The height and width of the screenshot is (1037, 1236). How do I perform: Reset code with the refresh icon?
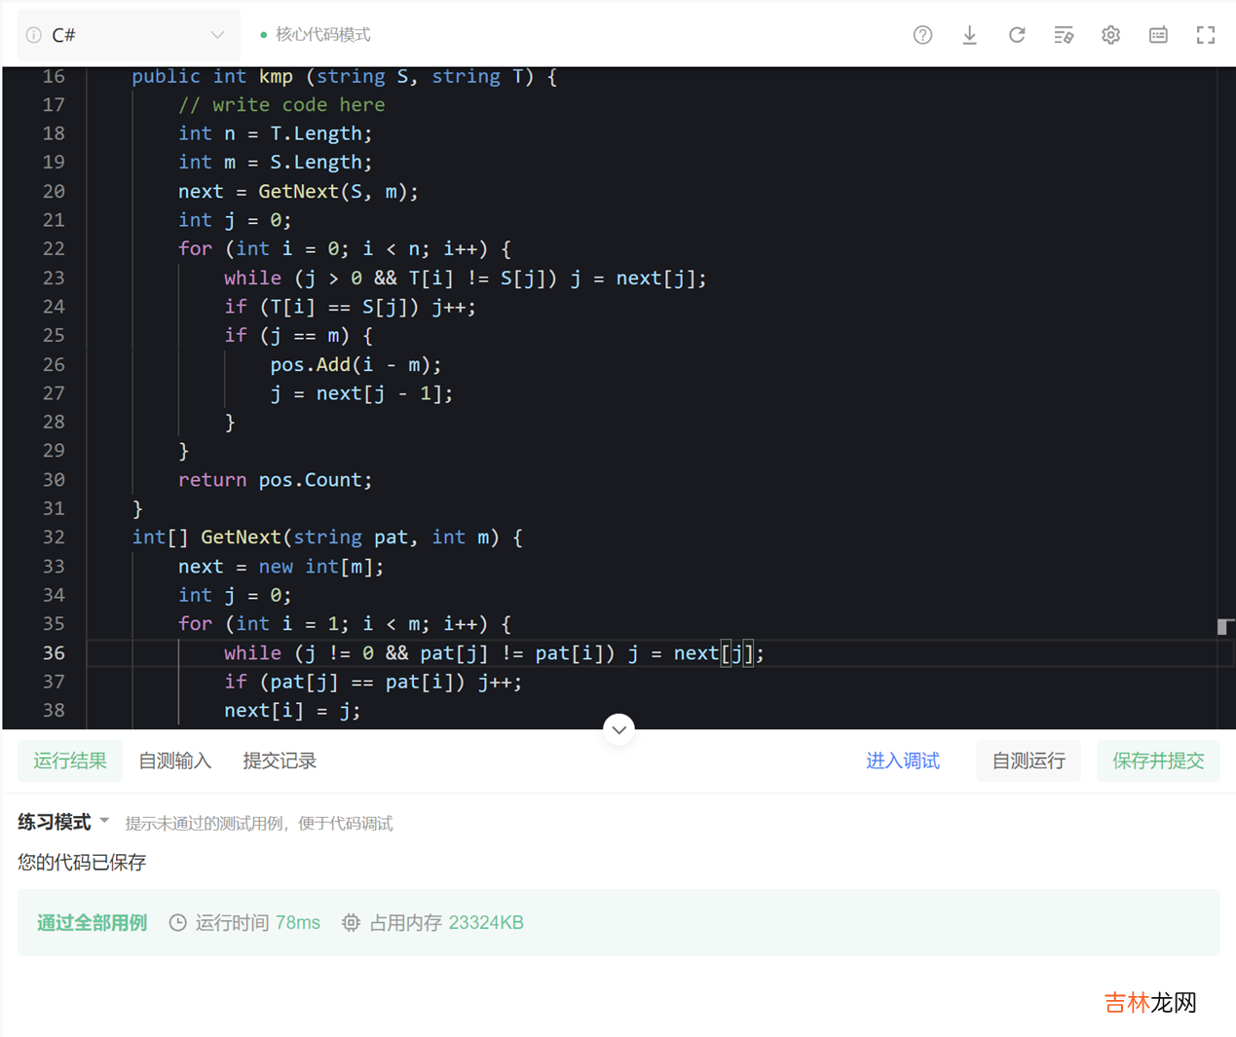(1016, 35)
